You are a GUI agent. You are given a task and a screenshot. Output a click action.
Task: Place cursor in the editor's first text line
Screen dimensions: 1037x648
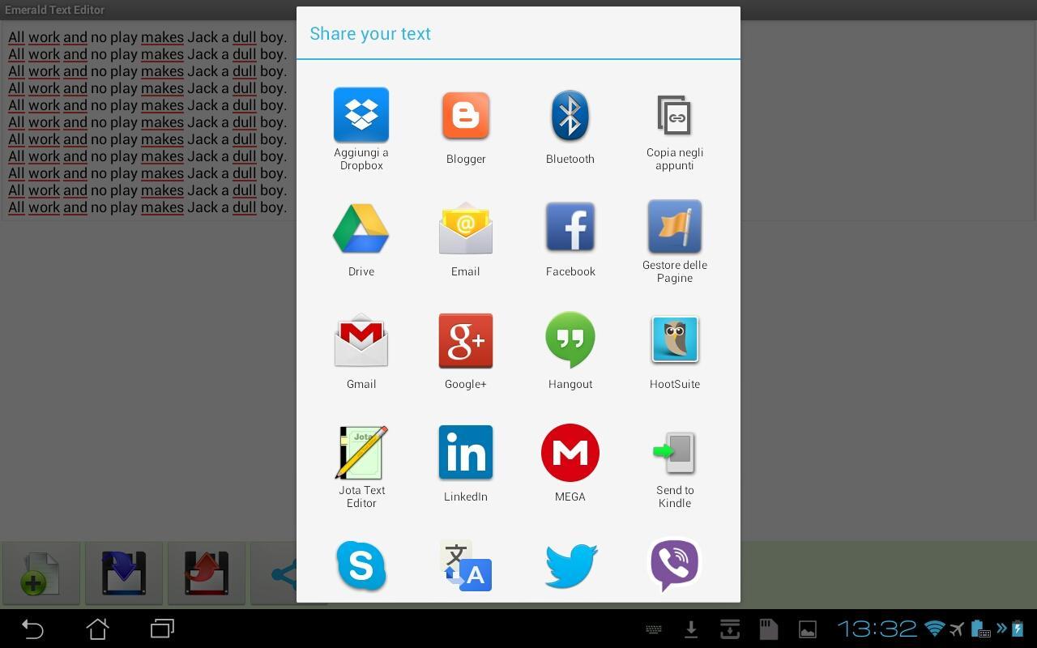[147, 37]
